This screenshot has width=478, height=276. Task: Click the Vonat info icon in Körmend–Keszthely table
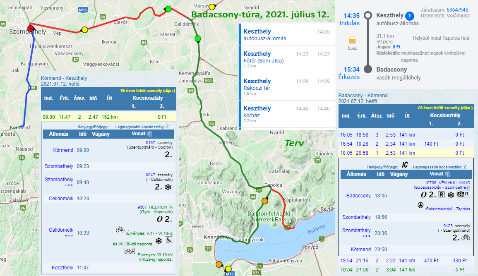pos(150,134)
